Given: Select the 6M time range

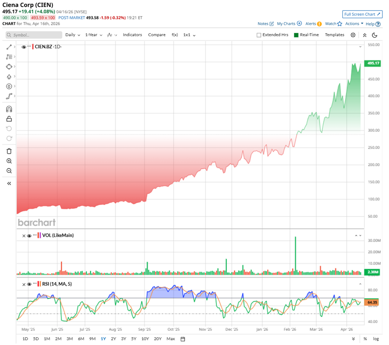Looking at the screenshot, I should point(81,339).
